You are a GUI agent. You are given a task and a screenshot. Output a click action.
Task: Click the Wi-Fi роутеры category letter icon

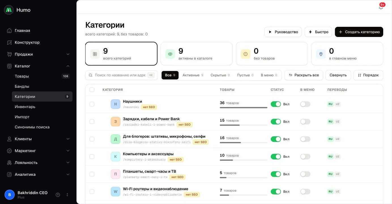point(116,192)
